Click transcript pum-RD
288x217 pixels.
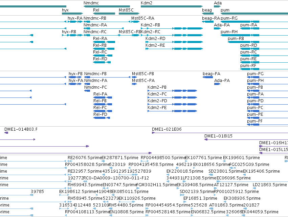tap(249, 45)
